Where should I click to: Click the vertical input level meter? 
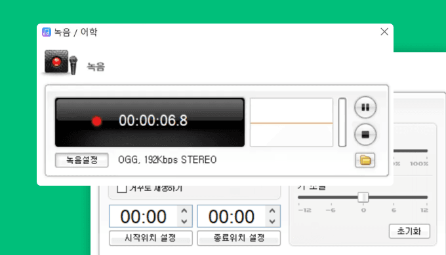tap(342, 122)
